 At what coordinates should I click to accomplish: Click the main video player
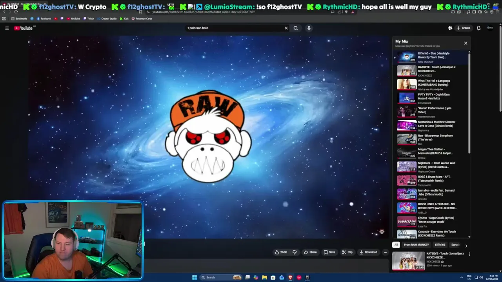[x=208, y=137]
